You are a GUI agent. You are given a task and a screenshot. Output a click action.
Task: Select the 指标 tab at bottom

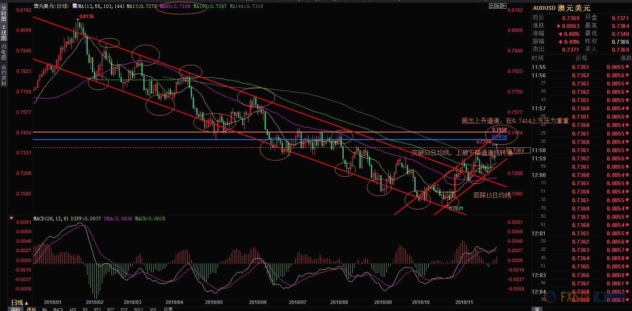click(16, 309)
